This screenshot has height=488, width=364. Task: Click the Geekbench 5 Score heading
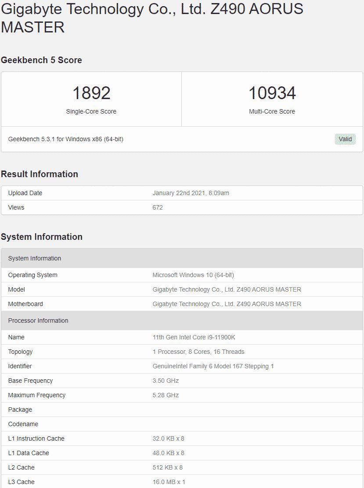coord(41,60)
